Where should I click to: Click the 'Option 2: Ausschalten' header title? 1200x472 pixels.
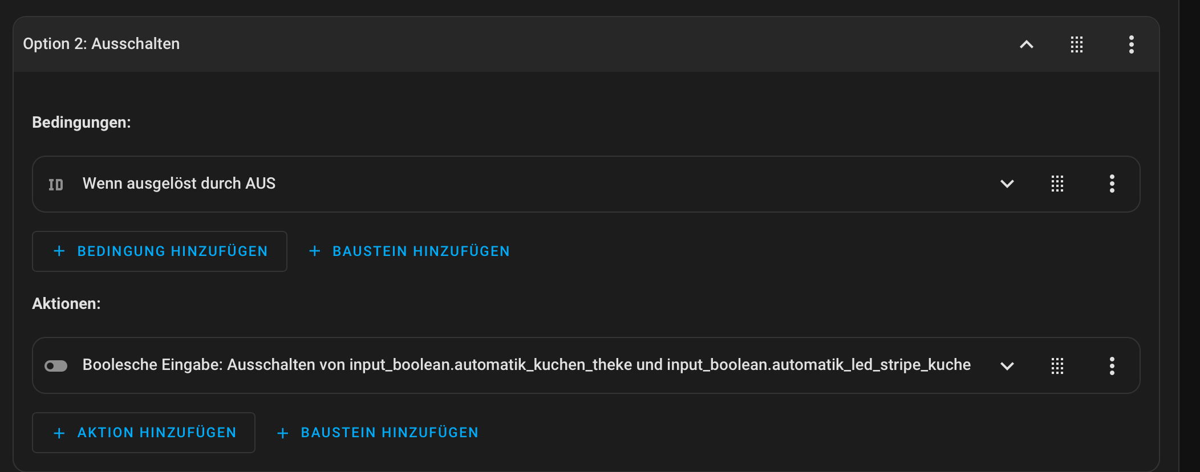[102, 44]
